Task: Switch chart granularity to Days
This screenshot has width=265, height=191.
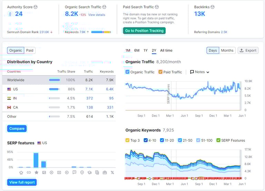Action: [213, 50]
